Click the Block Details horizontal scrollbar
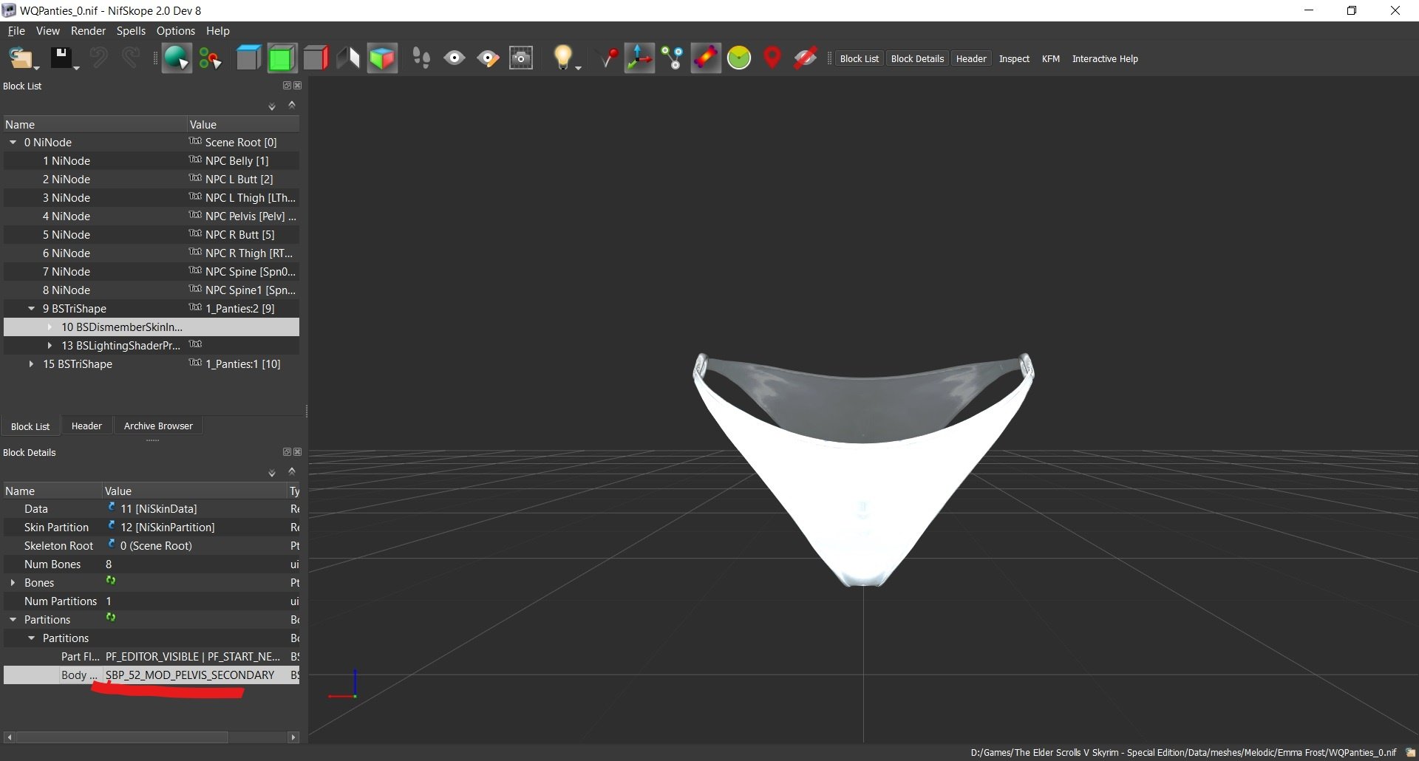The width and height of the screenshot is (1419, 761). [x=122, y=737]
